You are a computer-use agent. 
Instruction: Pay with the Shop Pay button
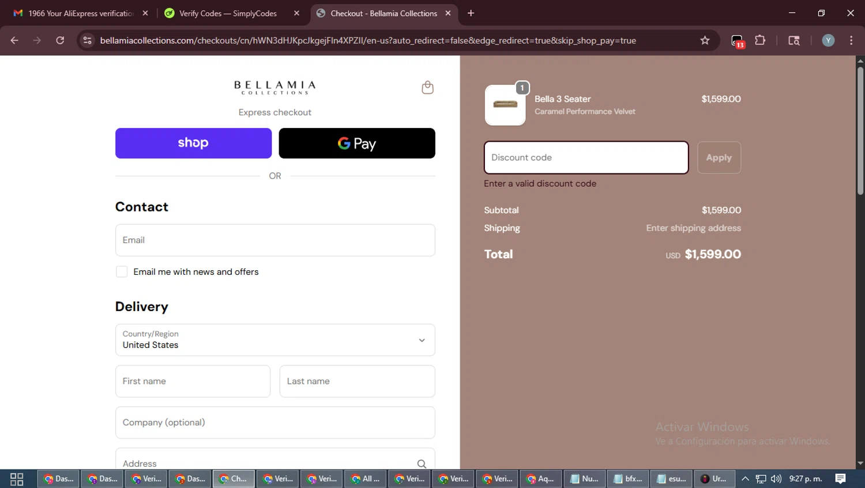point(193,143)
